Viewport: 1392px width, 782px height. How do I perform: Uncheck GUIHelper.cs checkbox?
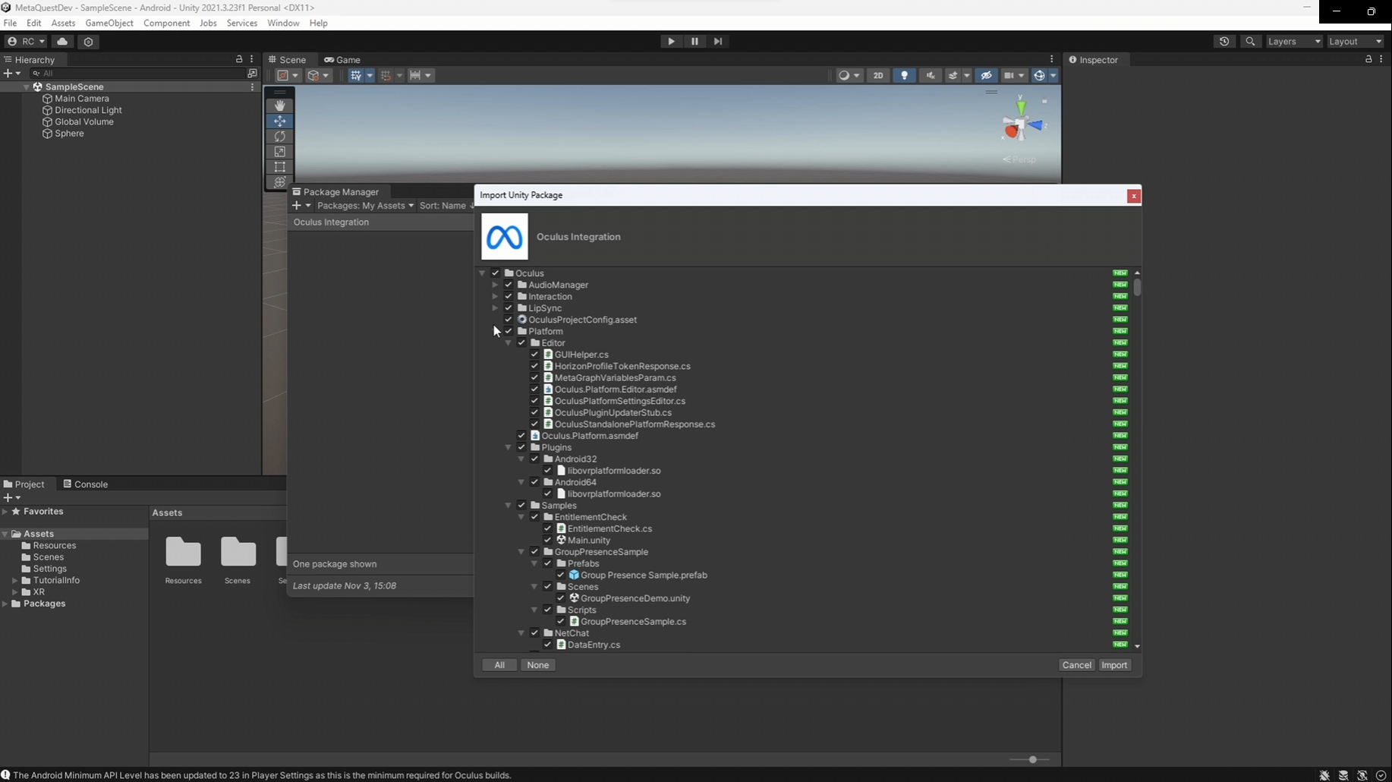click(x=534, y=355)
